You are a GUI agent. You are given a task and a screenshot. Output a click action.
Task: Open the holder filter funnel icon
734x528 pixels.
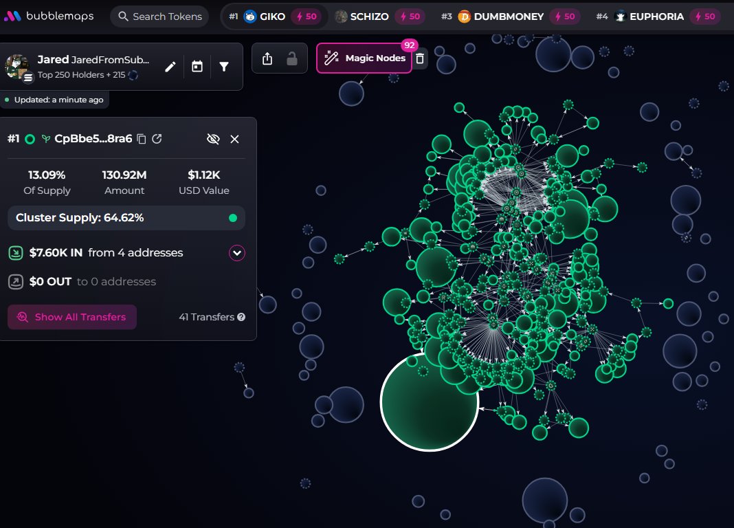(224, 67)
